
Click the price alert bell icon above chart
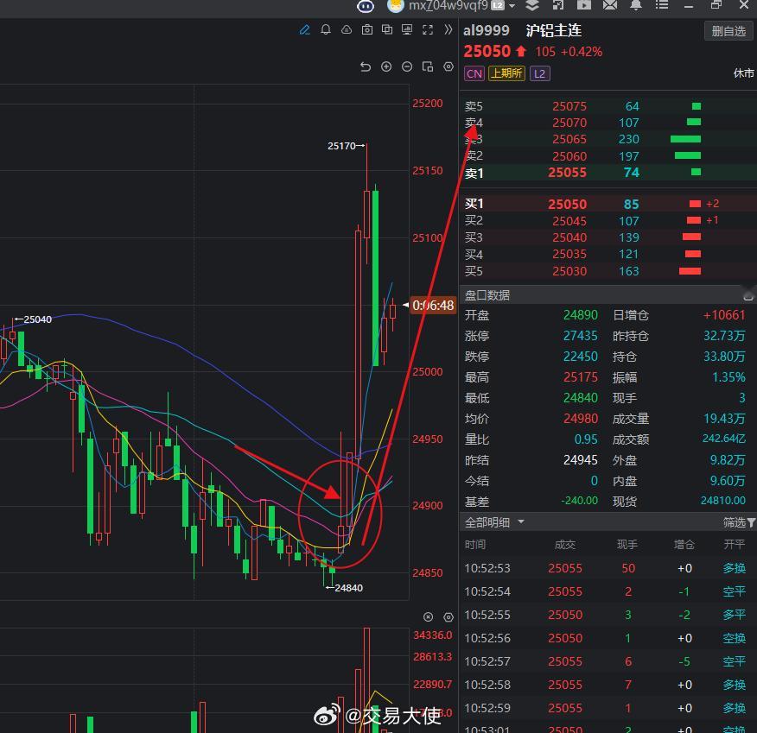tap(326, 30)
